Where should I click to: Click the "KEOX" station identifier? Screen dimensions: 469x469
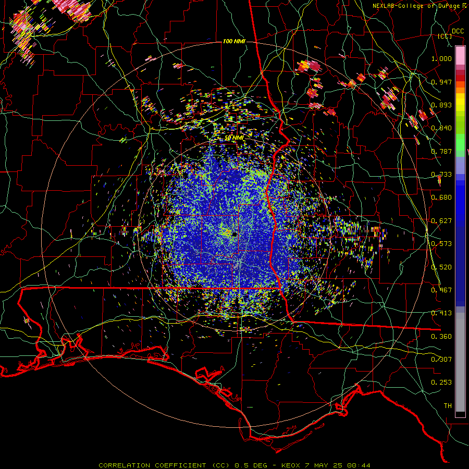click(291, 465)
